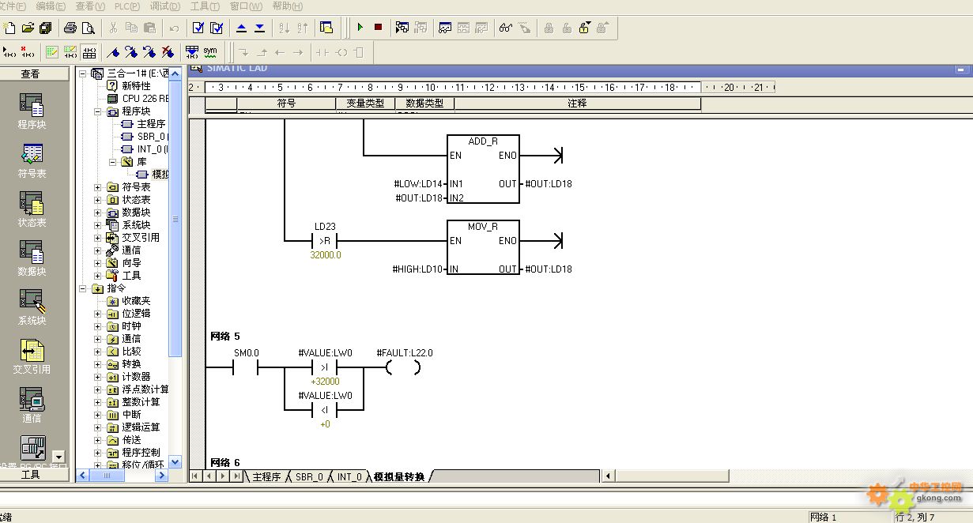973x523 pixels.
Task: Click the glasses Single Read icon
Action: (x=506, y=28)
